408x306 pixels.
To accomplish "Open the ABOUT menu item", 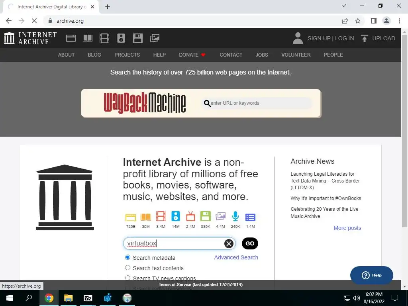I will coord(67,55).
